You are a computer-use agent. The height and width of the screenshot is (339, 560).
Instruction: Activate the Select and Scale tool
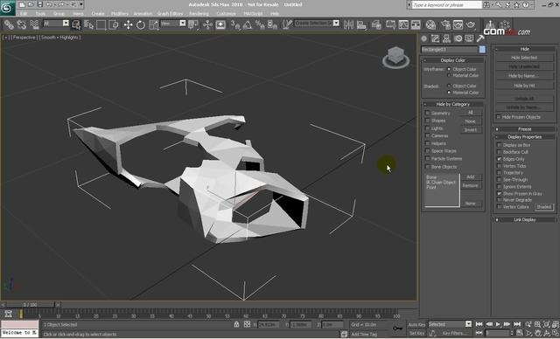(154, 24)
